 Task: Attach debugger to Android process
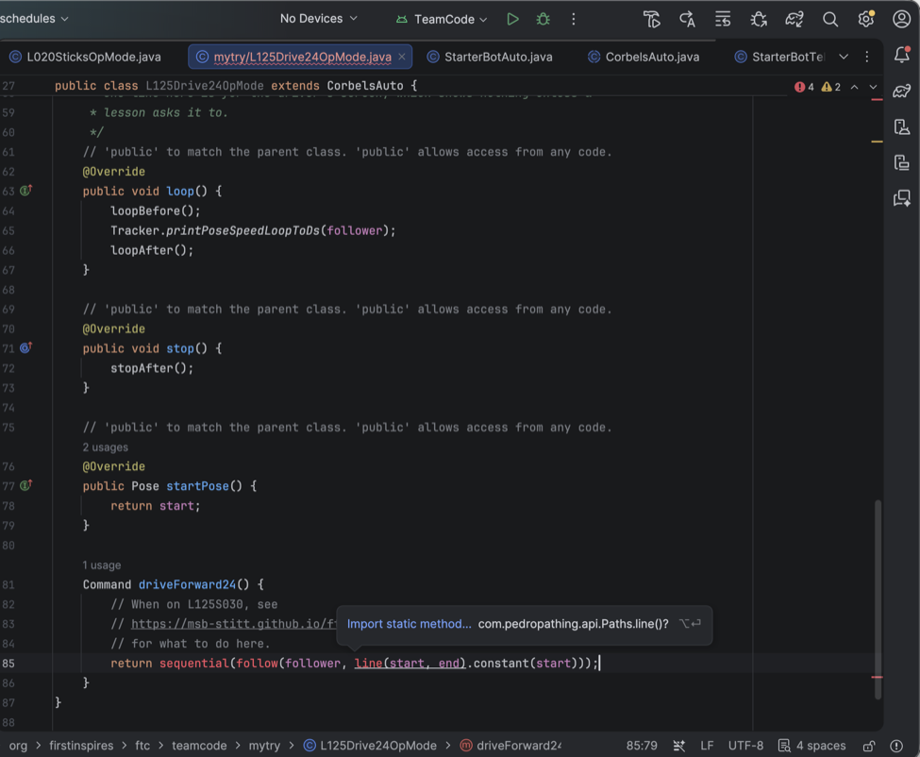(759, 20)
